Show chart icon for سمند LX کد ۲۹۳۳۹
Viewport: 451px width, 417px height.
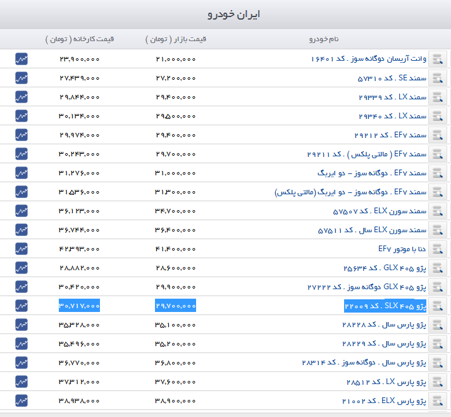(x=22, y=97)
